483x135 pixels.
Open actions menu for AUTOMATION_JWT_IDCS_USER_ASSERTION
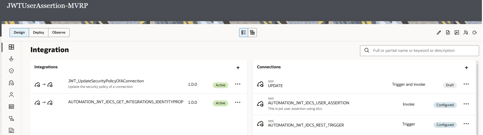click(466, 104)
